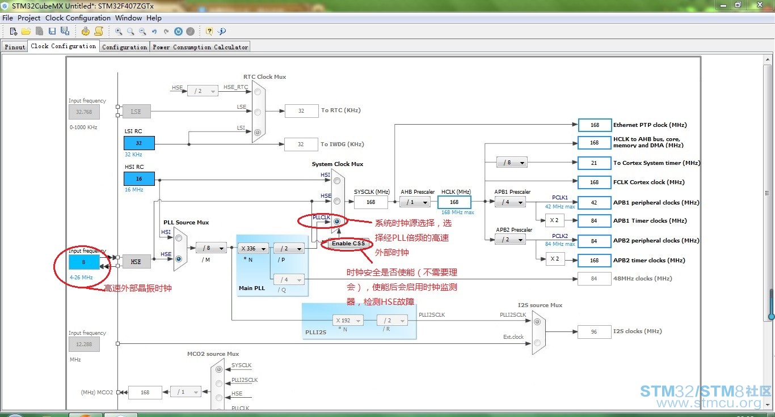The width and height of the screenshot is (775, 417).
Task: Select PLLCLK radio in System Clock Mux
Action: [337, 221]
